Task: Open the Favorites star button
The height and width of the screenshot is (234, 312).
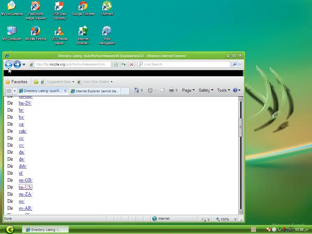Action: (x=16, y=82)
